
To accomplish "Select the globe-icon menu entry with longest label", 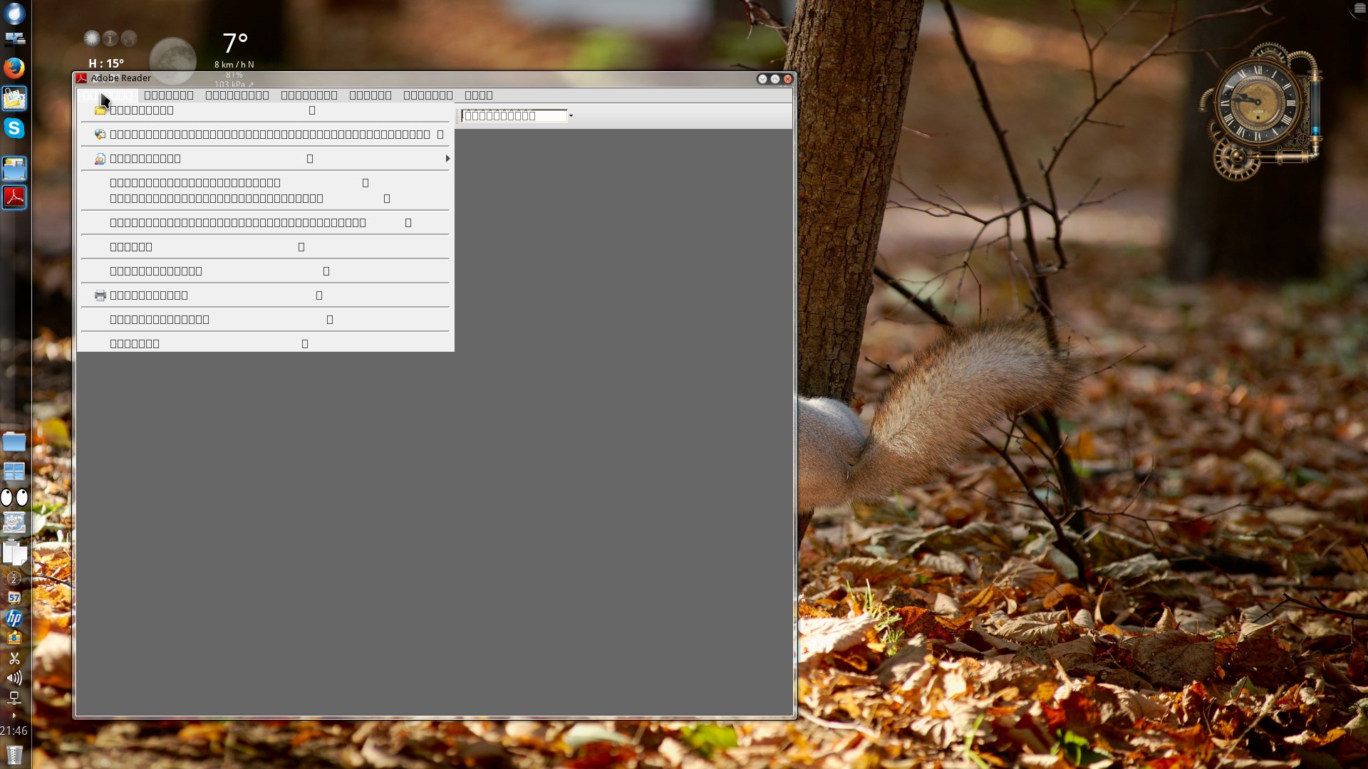I will 269,135.
